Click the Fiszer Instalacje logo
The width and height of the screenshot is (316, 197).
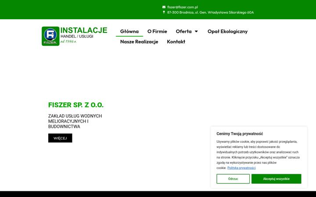[74, 36]
